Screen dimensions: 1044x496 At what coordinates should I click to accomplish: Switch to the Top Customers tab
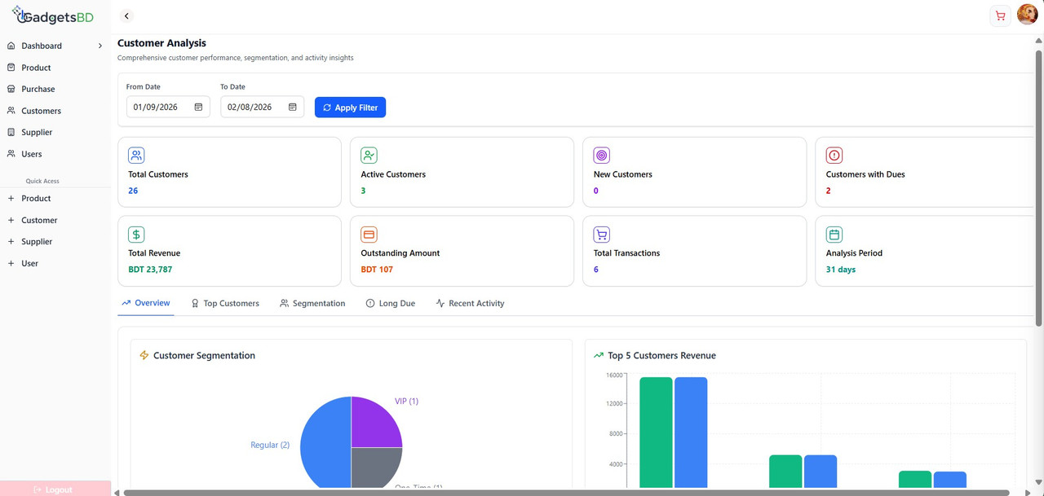click(225, 303)
